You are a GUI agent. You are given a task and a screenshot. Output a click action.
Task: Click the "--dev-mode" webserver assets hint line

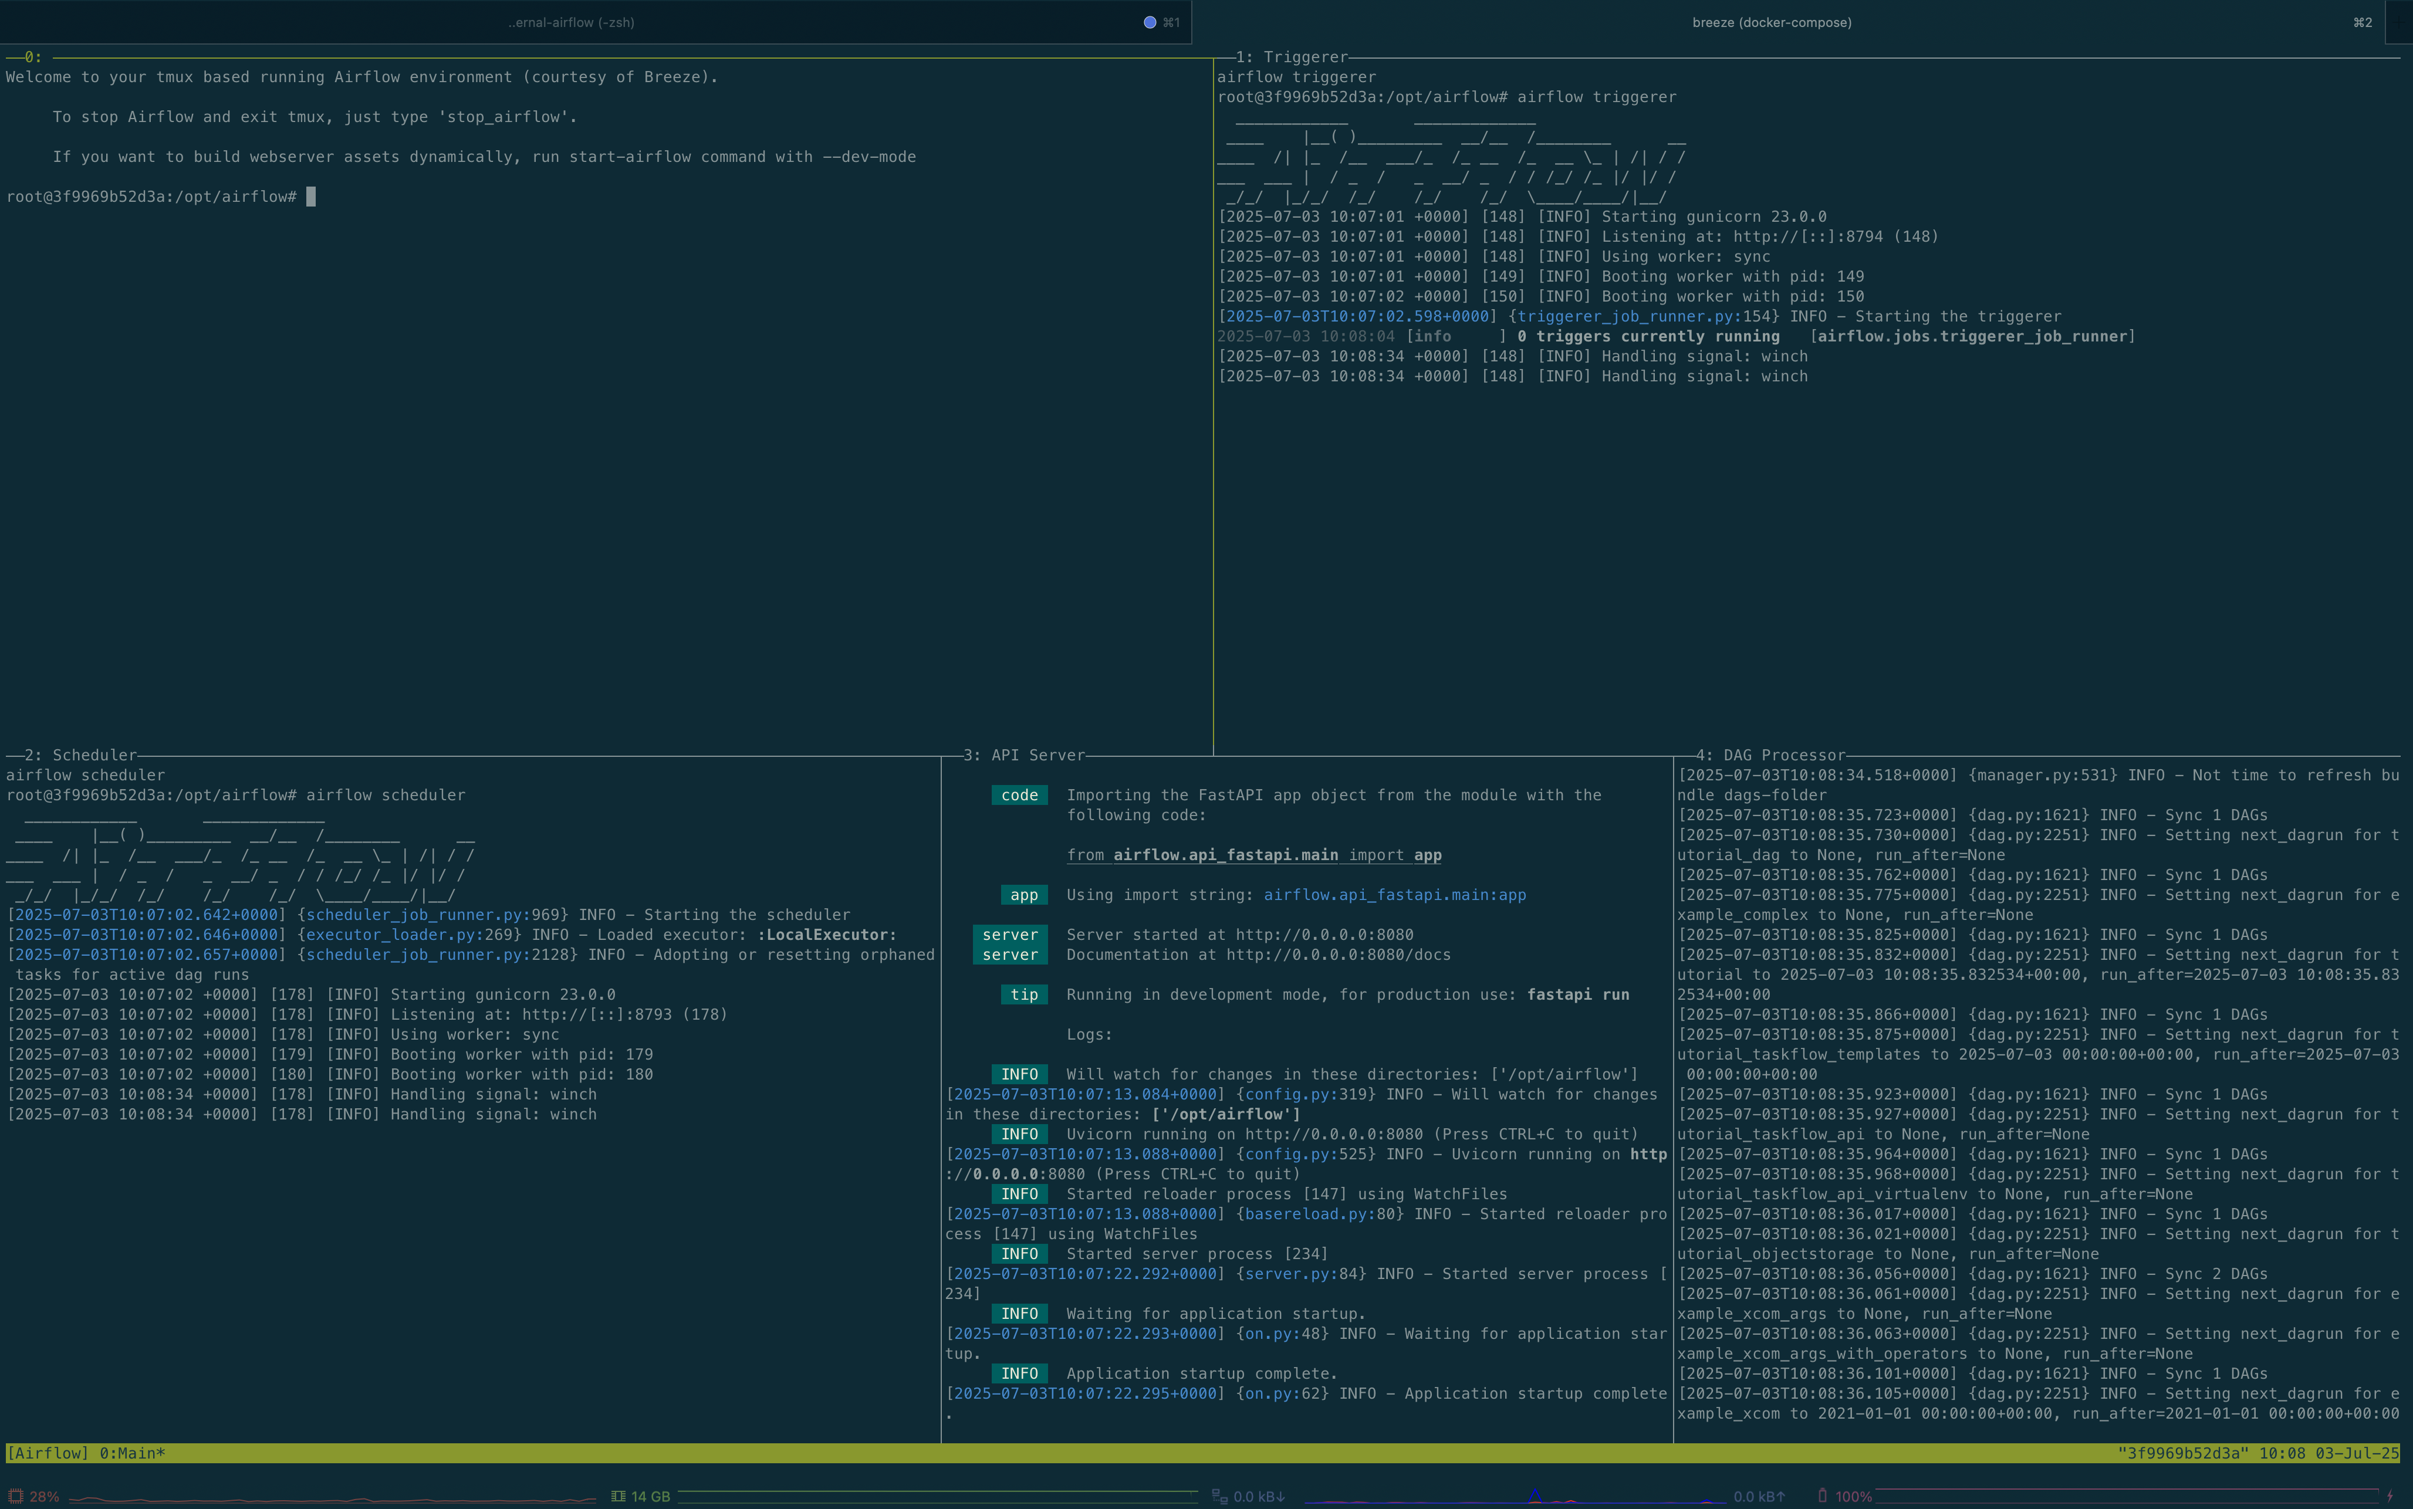[x=484, y=157]
